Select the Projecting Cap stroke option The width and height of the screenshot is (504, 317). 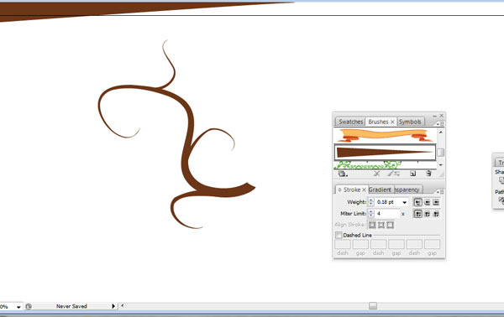(436, 202)
